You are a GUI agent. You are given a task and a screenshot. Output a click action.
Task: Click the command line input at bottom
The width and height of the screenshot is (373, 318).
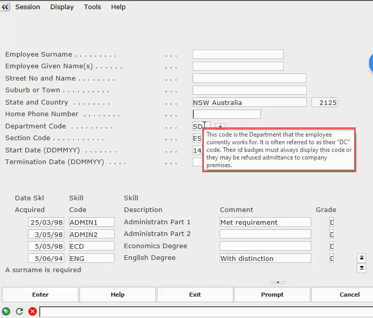(206, 311)
